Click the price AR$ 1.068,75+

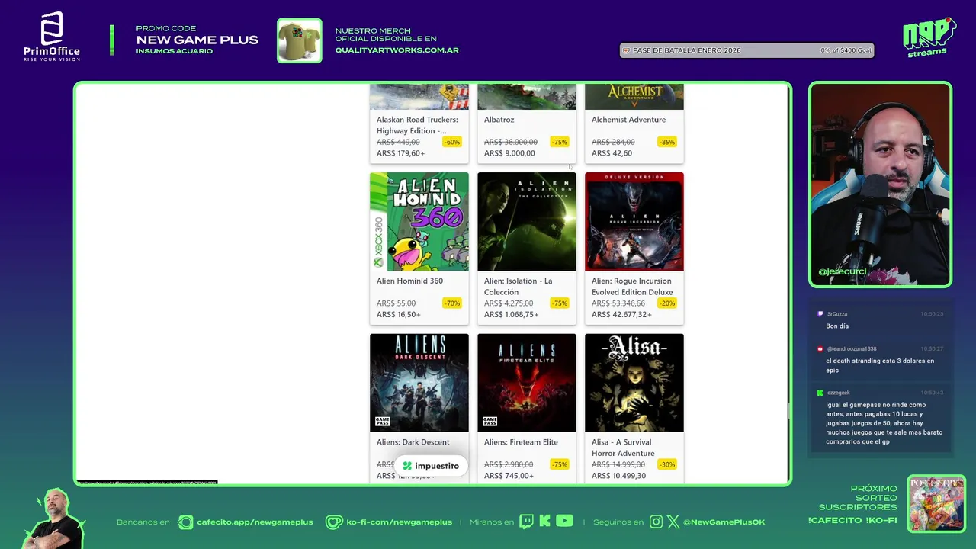click(511, 315)
